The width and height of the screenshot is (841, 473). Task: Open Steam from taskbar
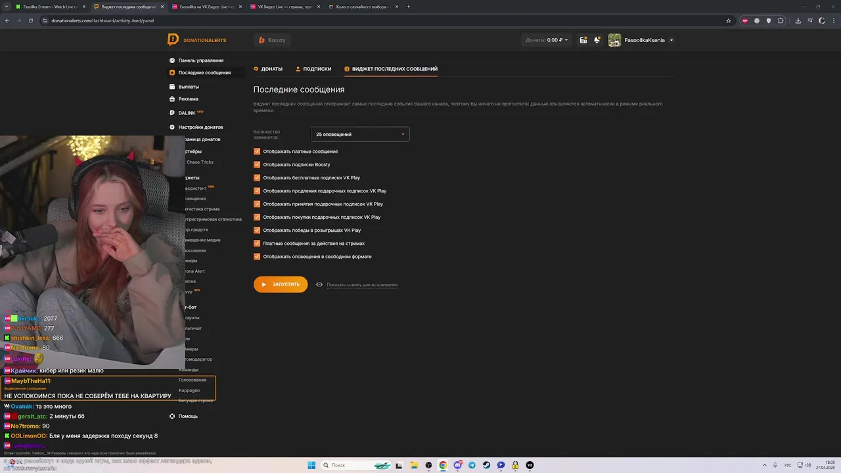pos(486,465)
